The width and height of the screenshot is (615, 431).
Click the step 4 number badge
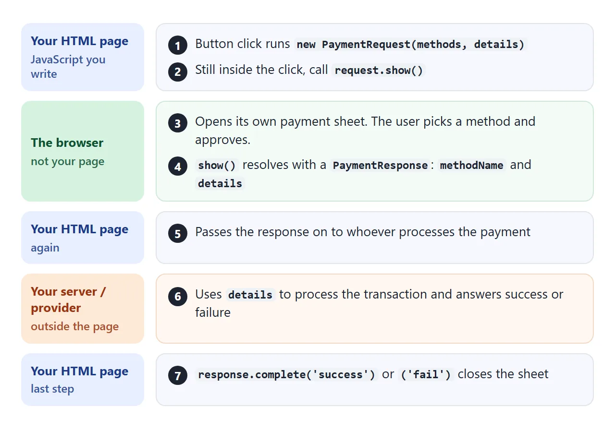[x=178, y=167]
